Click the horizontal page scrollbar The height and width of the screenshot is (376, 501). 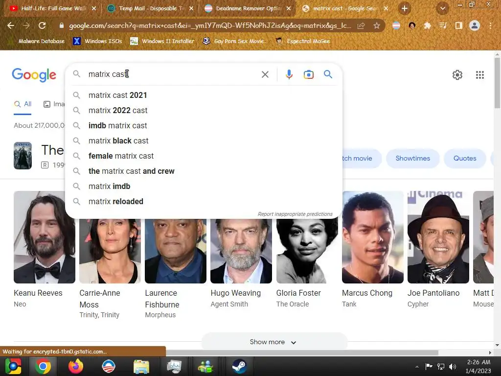pyautogui.click(x=301, y=352)
